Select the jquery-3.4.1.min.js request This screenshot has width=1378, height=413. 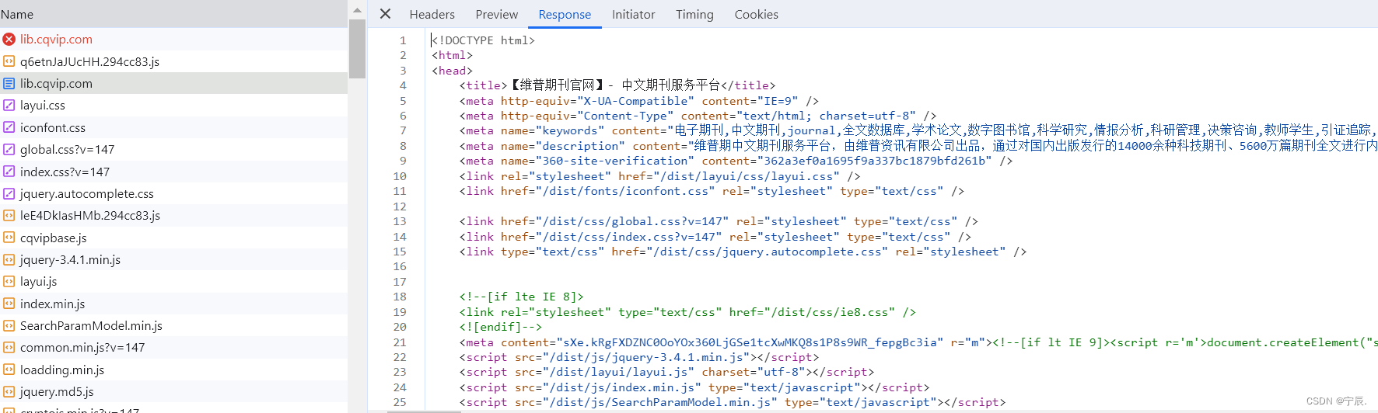point(173,259)
